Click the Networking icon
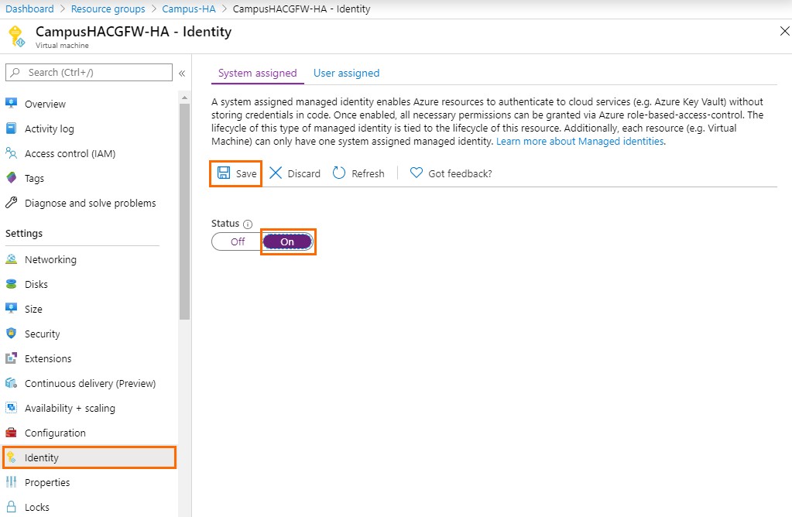 [x=11, y=259]
